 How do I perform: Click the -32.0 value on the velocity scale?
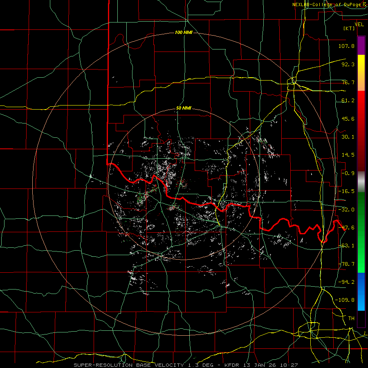point(346,210)
